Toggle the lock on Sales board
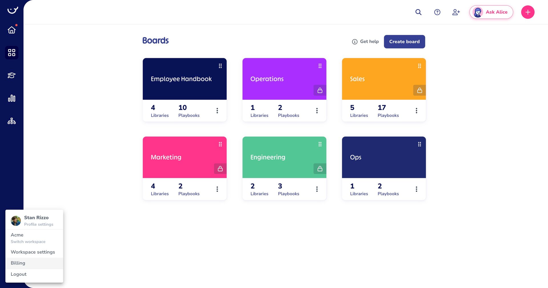This screenshot has height=288, width=548. (419, 90)
